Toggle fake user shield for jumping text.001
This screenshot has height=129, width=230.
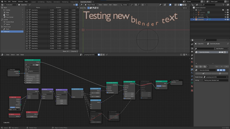99,55
